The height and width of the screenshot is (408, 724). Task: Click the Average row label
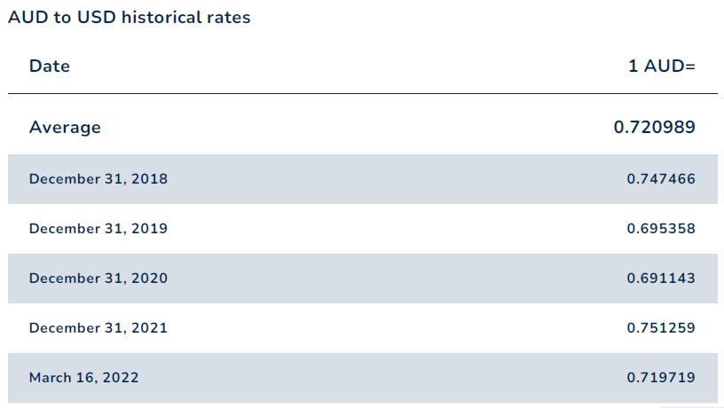click(65, 128)
